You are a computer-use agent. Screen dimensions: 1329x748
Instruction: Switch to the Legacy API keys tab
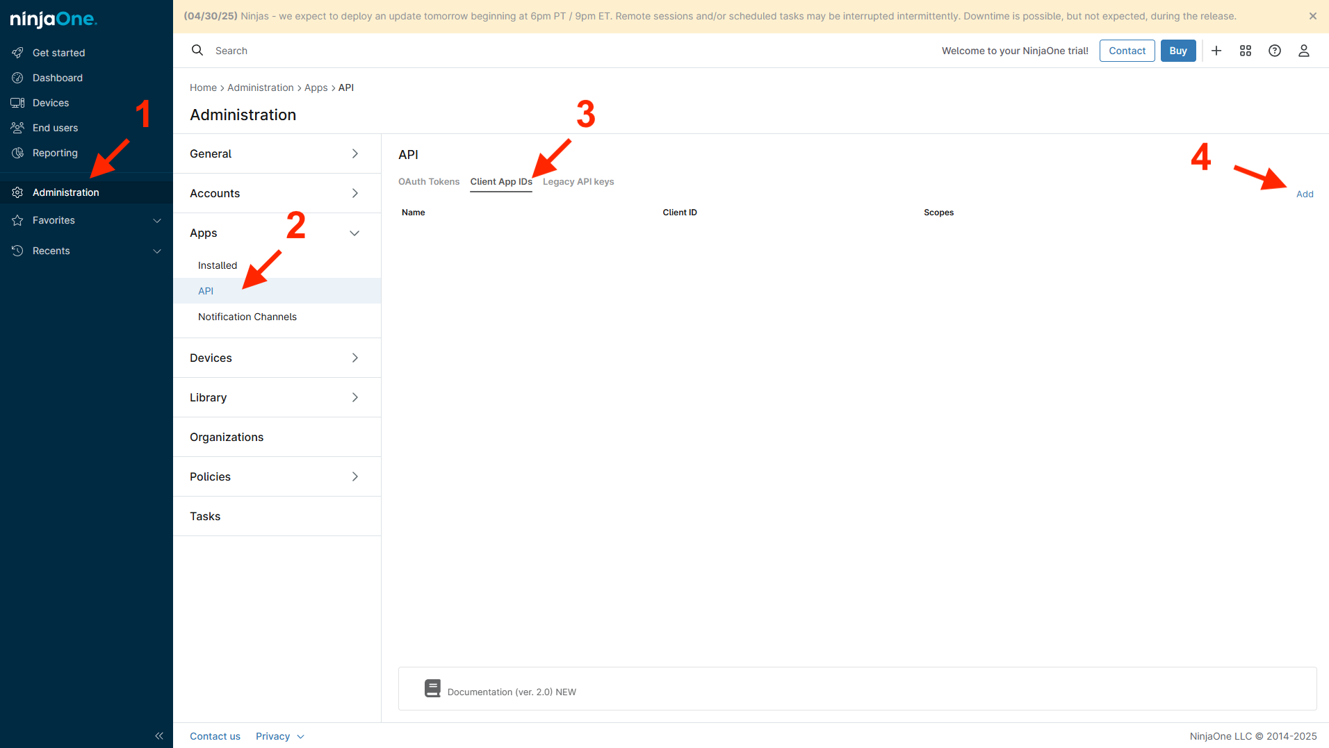[x=578, y=182]
